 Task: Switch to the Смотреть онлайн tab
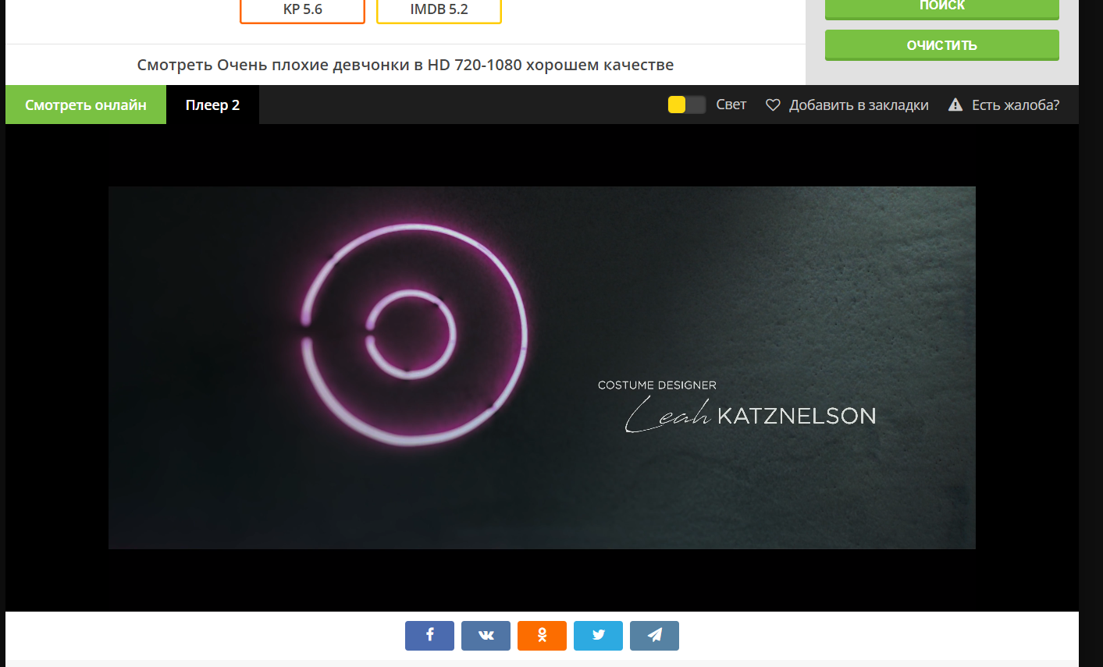86,105
